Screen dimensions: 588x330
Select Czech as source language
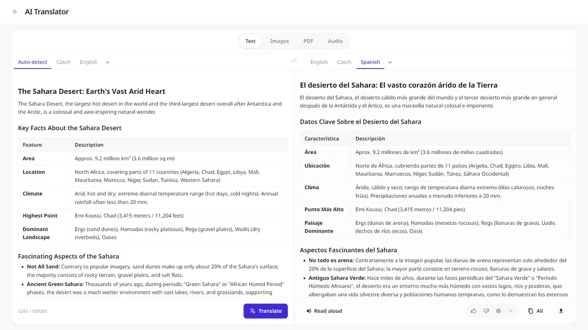(x=63, y=62)
